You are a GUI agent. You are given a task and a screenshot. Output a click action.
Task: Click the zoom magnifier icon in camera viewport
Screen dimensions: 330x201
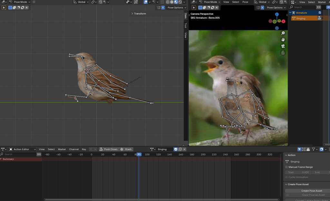(x=283, y=33)
